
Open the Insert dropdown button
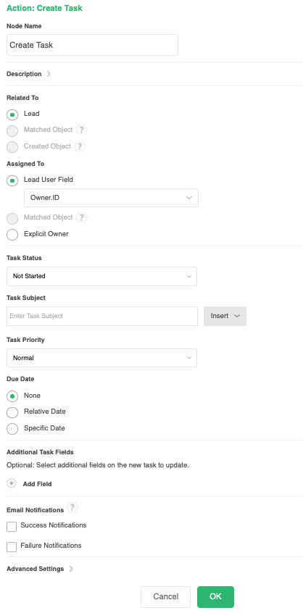225,316
